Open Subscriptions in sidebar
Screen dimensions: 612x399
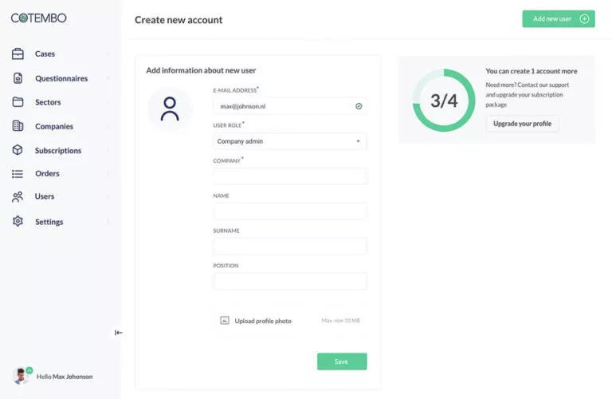click(x=58, y=151)
